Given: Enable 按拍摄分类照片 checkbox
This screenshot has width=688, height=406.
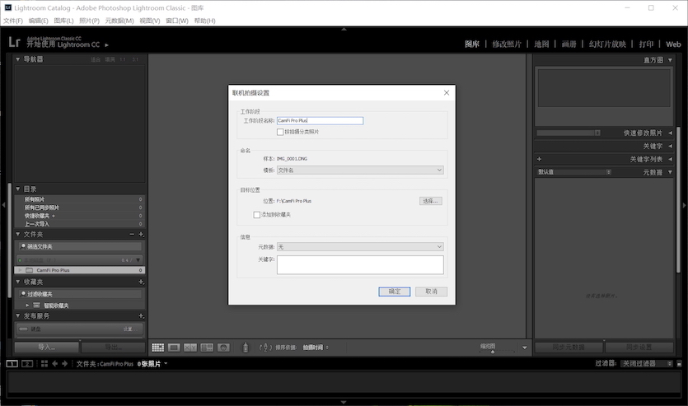Looking at the screenshot, I should pyautogui.click(x=280, y=132).
